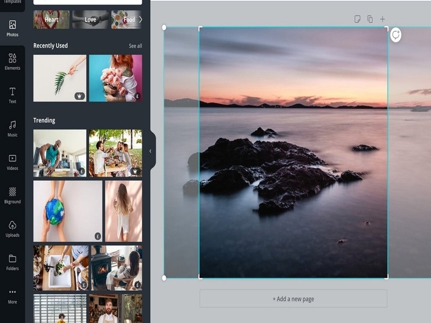Viewport: 431px width, 323px height.
Task: Select the Heart photo category
Action: [x=51, y=19]
